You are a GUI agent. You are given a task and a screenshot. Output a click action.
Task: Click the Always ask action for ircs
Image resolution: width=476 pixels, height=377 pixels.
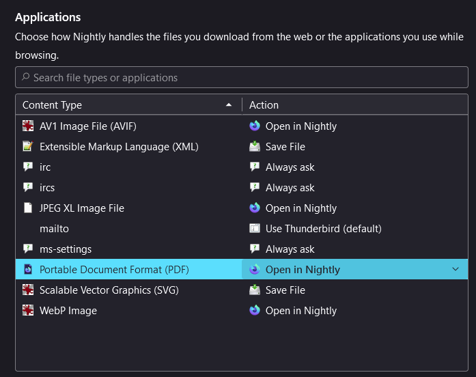(x=290, y=188)
